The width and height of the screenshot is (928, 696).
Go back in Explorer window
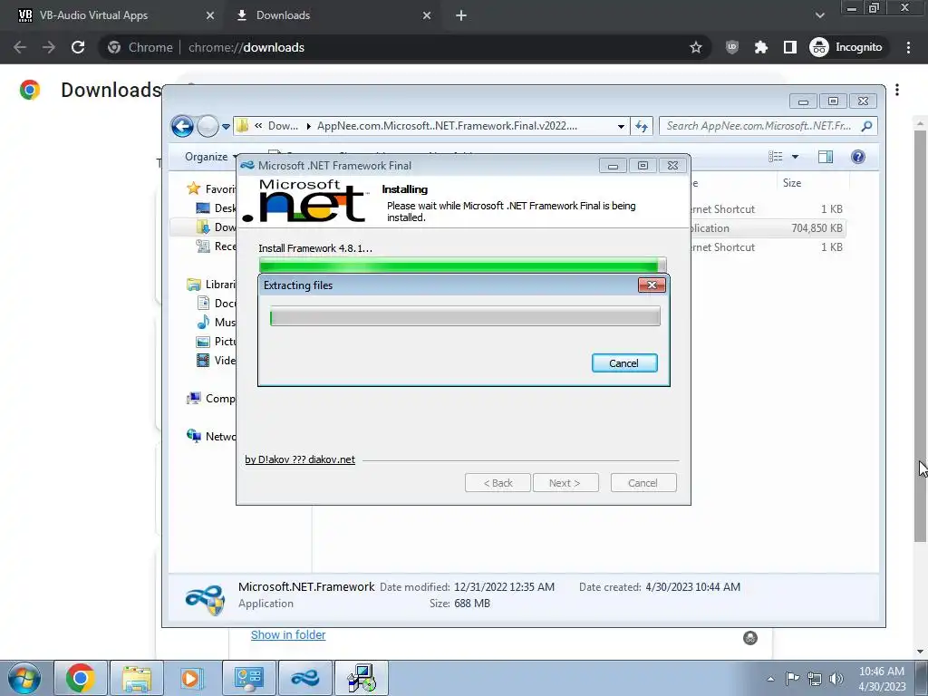click(x=182, y=126)
